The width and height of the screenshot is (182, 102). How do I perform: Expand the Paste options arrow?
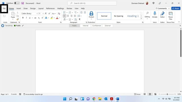(13, 19)
